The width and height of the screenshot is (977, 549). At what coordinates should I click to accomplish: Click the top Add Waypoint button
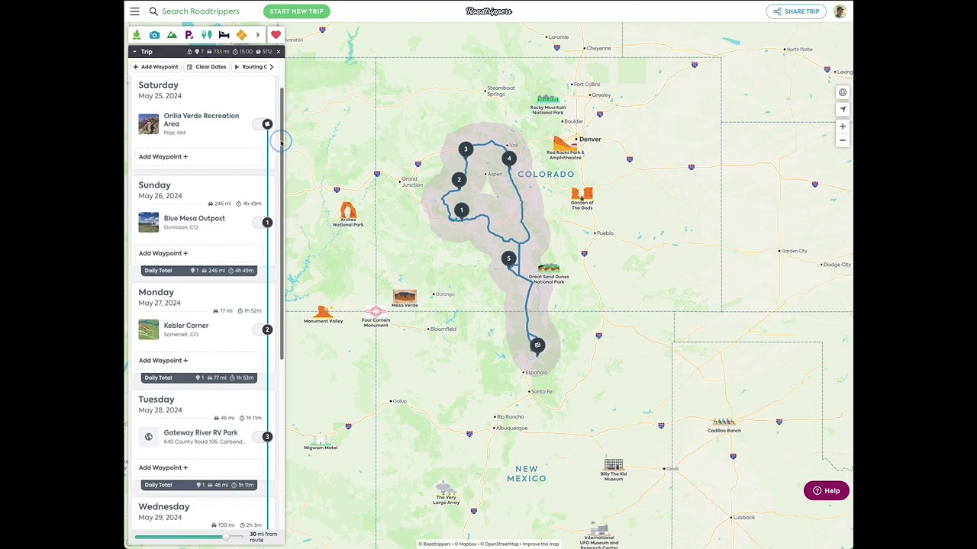(156, 67)
